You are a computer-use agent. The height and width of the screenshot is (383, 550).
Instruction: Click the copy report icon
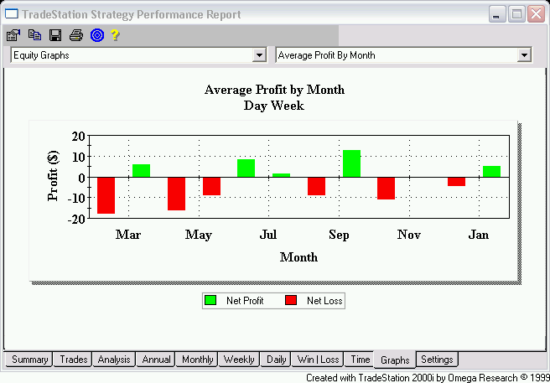tap(34, 34)
